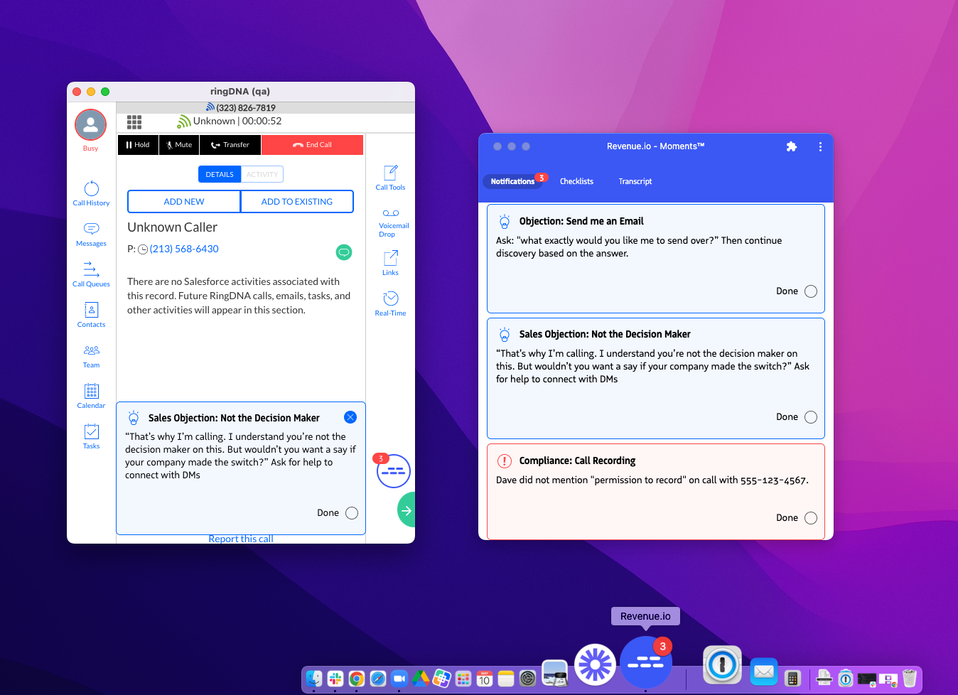958x695 pixels.
Task: End the current call
Action: (x=312, y=145)
